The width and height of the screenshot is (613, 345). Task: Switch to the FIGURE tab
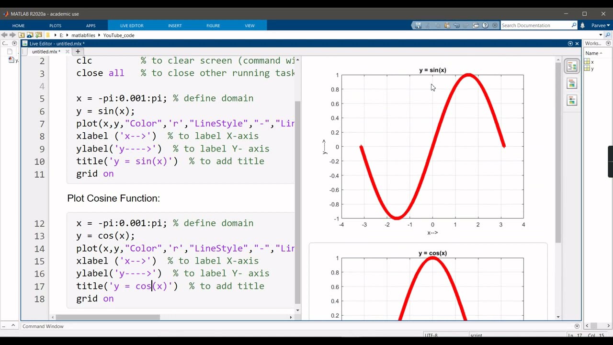coord(213,25)
